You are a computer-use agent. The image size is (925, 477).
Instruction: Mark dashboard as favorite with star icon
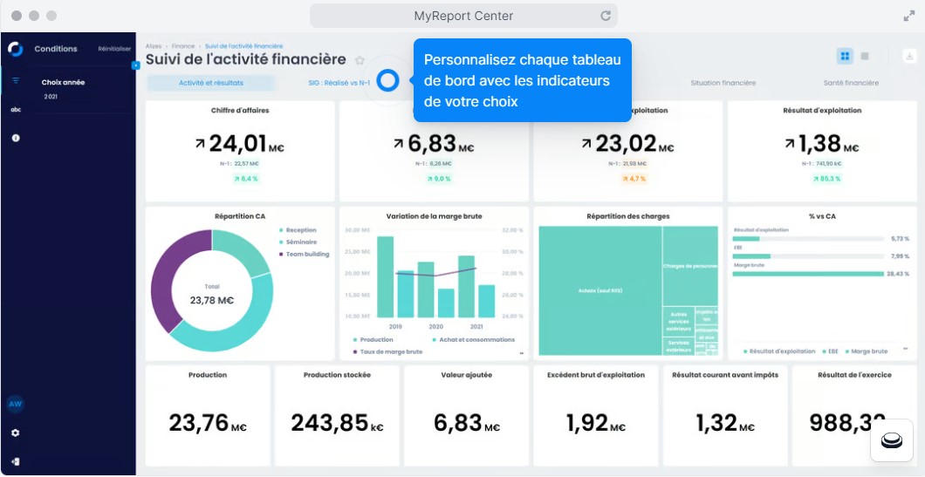click(x=360, y=60)
